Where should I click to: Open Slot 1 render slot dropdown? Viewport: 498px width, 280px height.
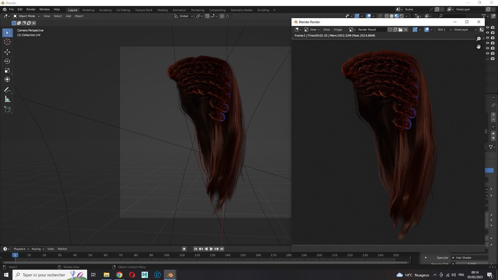tap(444, 30)
